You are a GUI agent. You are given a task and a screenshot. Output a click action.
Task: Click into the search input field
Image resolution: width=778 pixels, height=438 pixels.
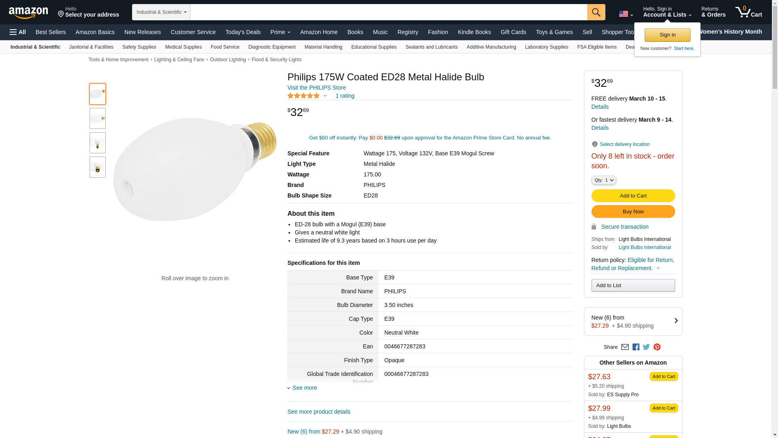click(388, 12)
